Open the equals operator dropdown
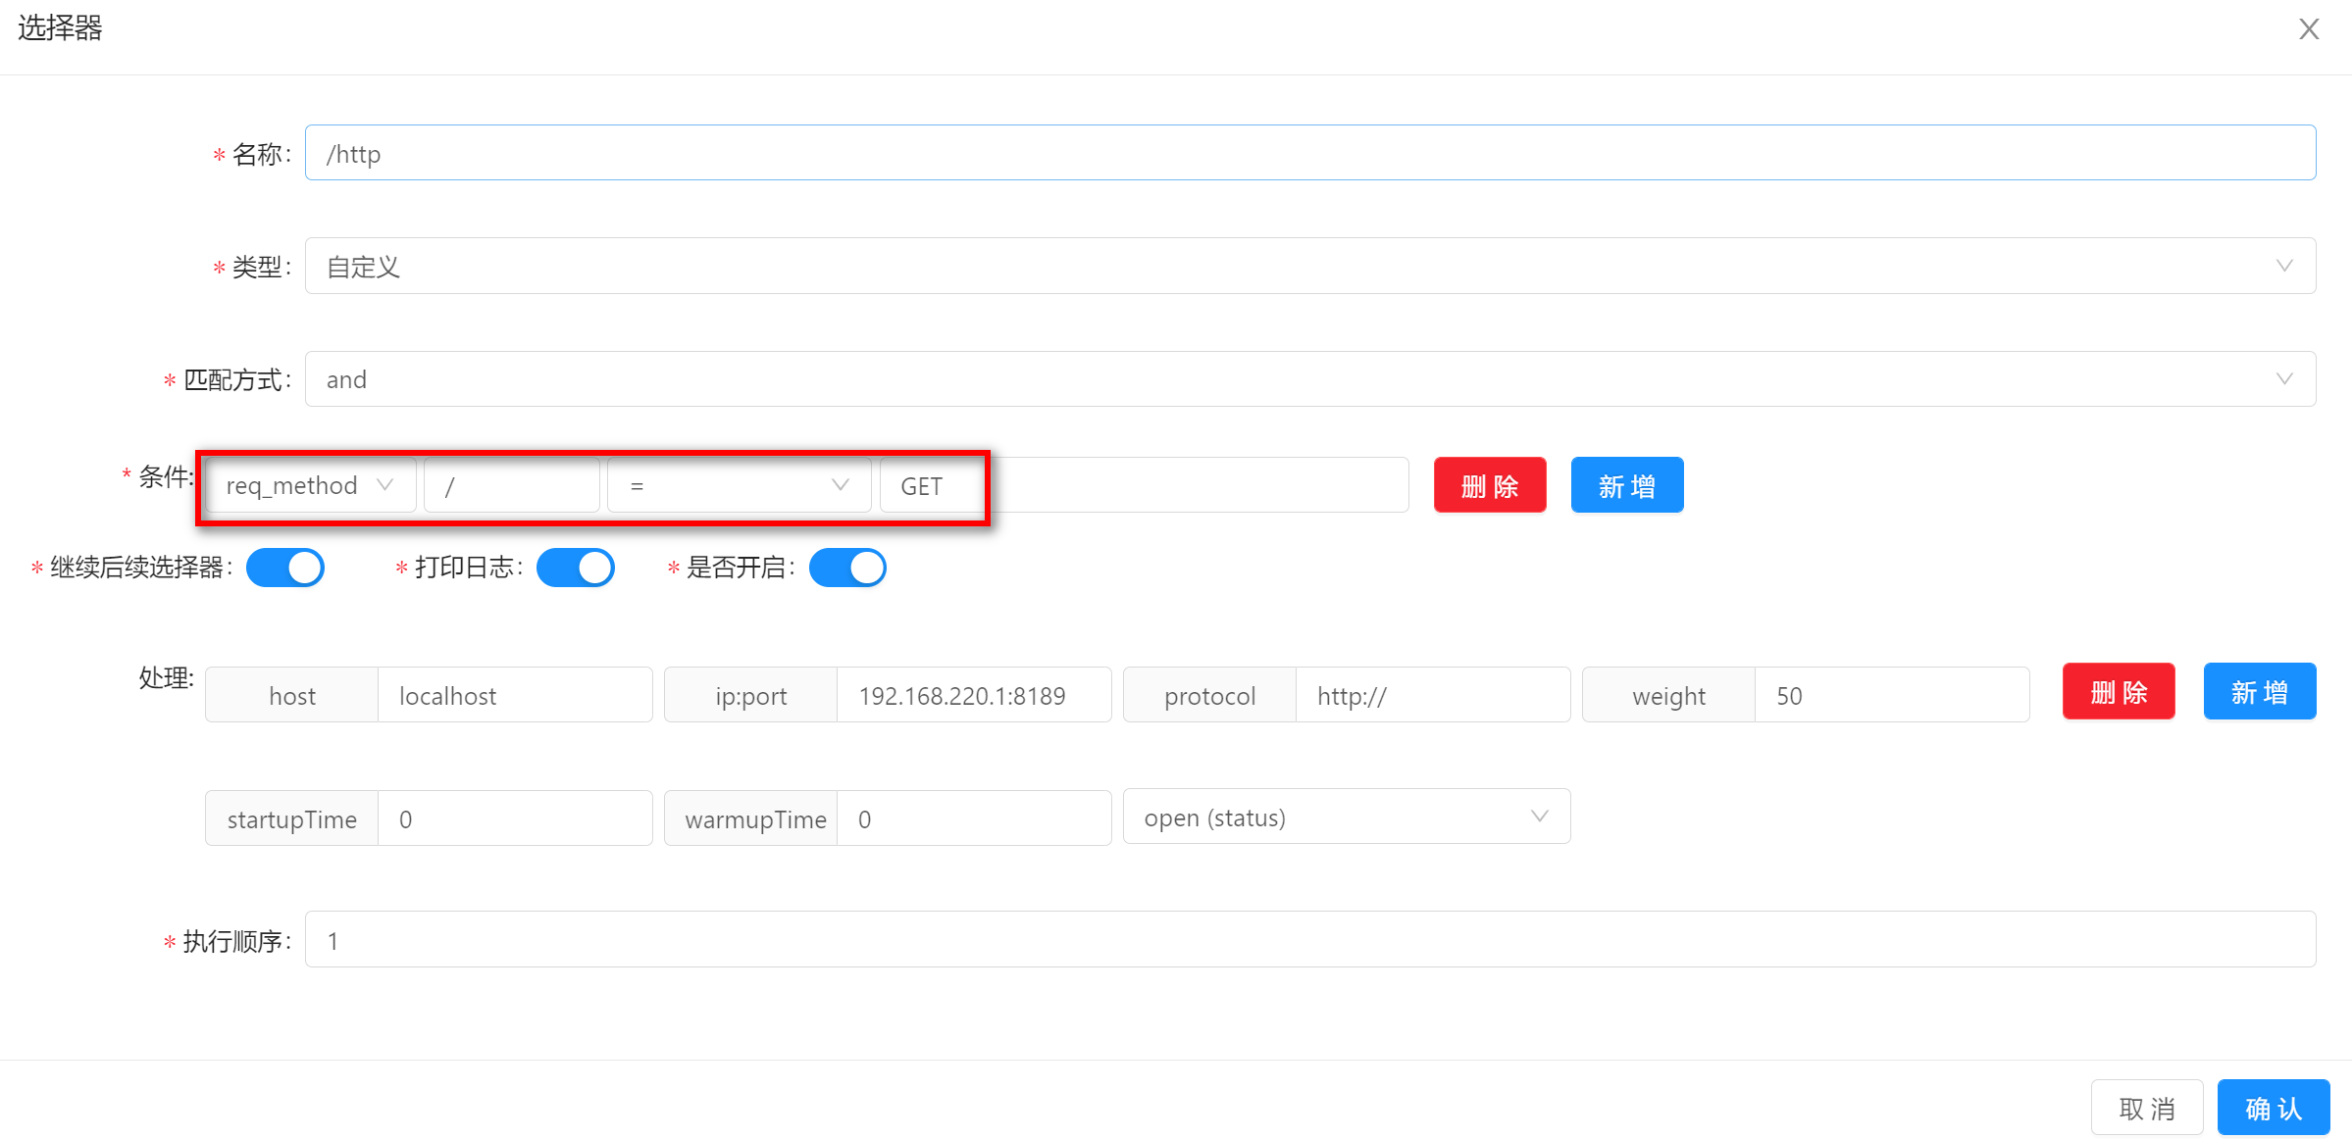Viewport: 2352px width, 1139px height. tap(739, 485)
